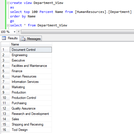Image resolution: width=134 pixels, height=134 pixels.
Task: Select all via the grid corner header
Action: [5, 44]
